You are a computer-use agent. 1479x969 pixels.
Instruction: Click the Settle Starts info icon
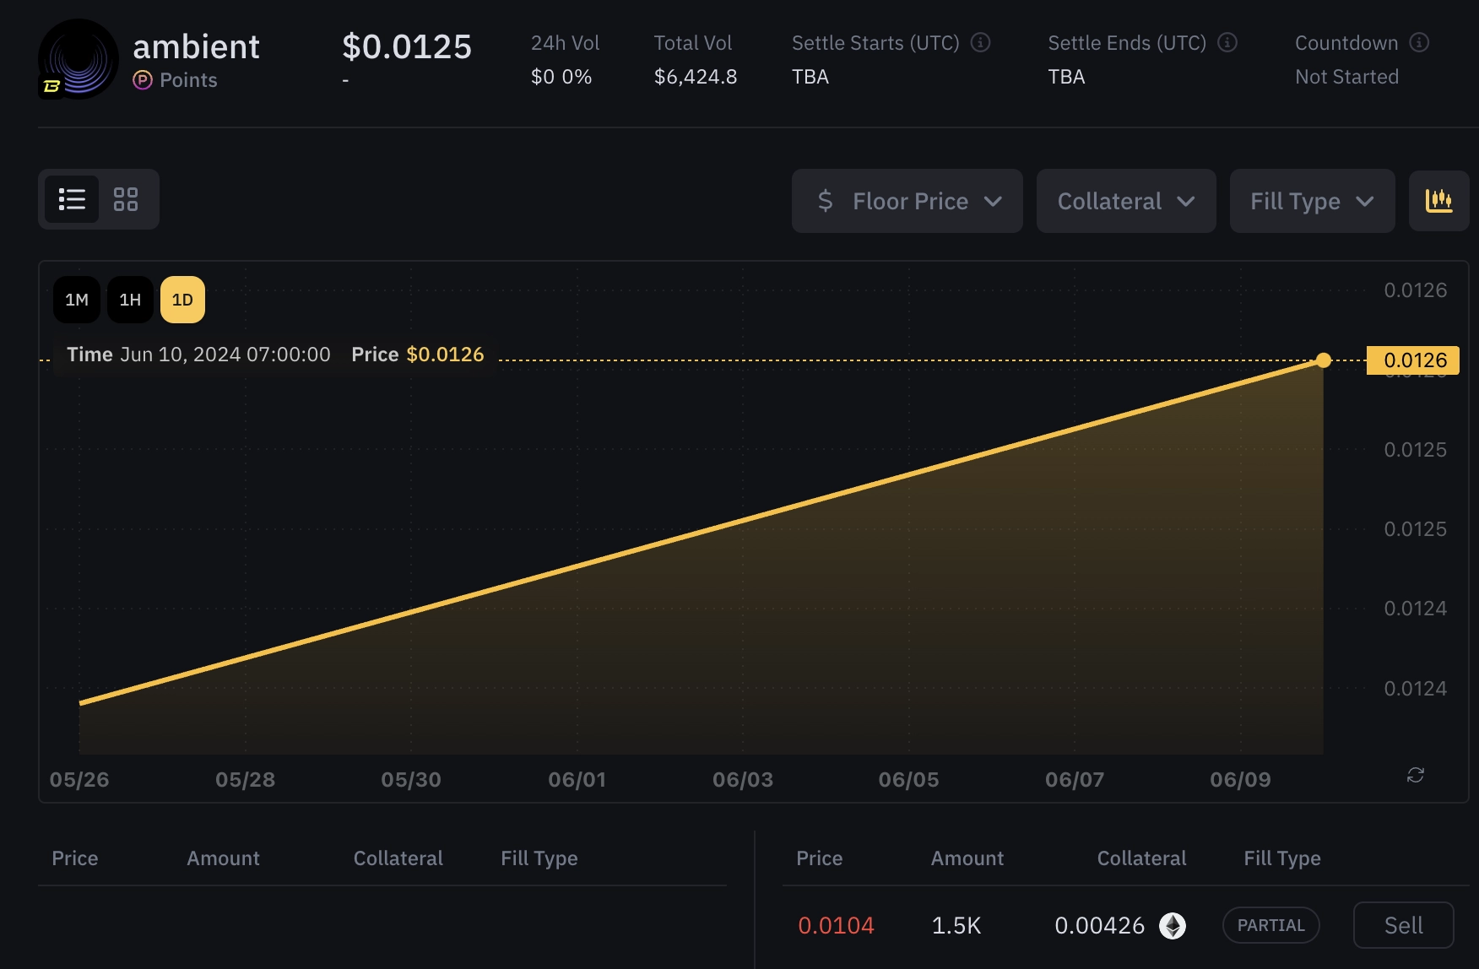[x=981, y=42]
